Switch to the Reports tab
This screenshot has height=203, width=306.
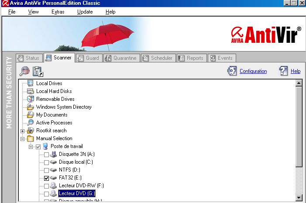coord(192,58)
